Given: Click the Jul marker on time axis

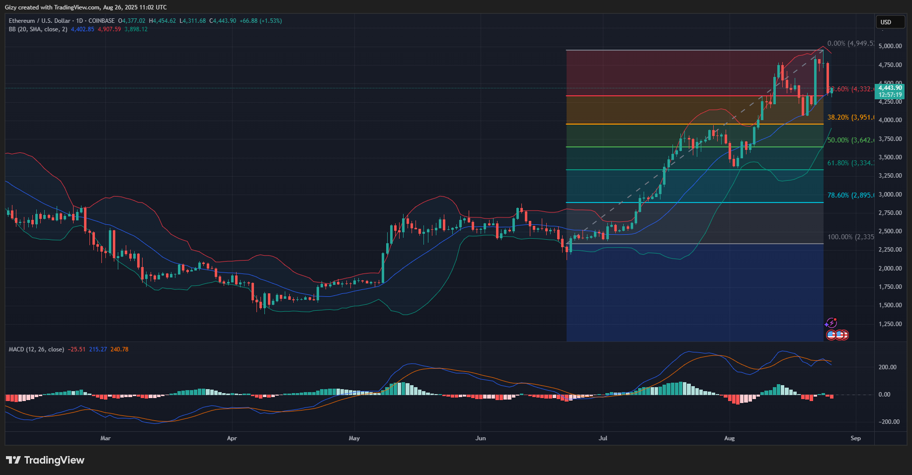Looking at the screenshot, I should 603,438.
